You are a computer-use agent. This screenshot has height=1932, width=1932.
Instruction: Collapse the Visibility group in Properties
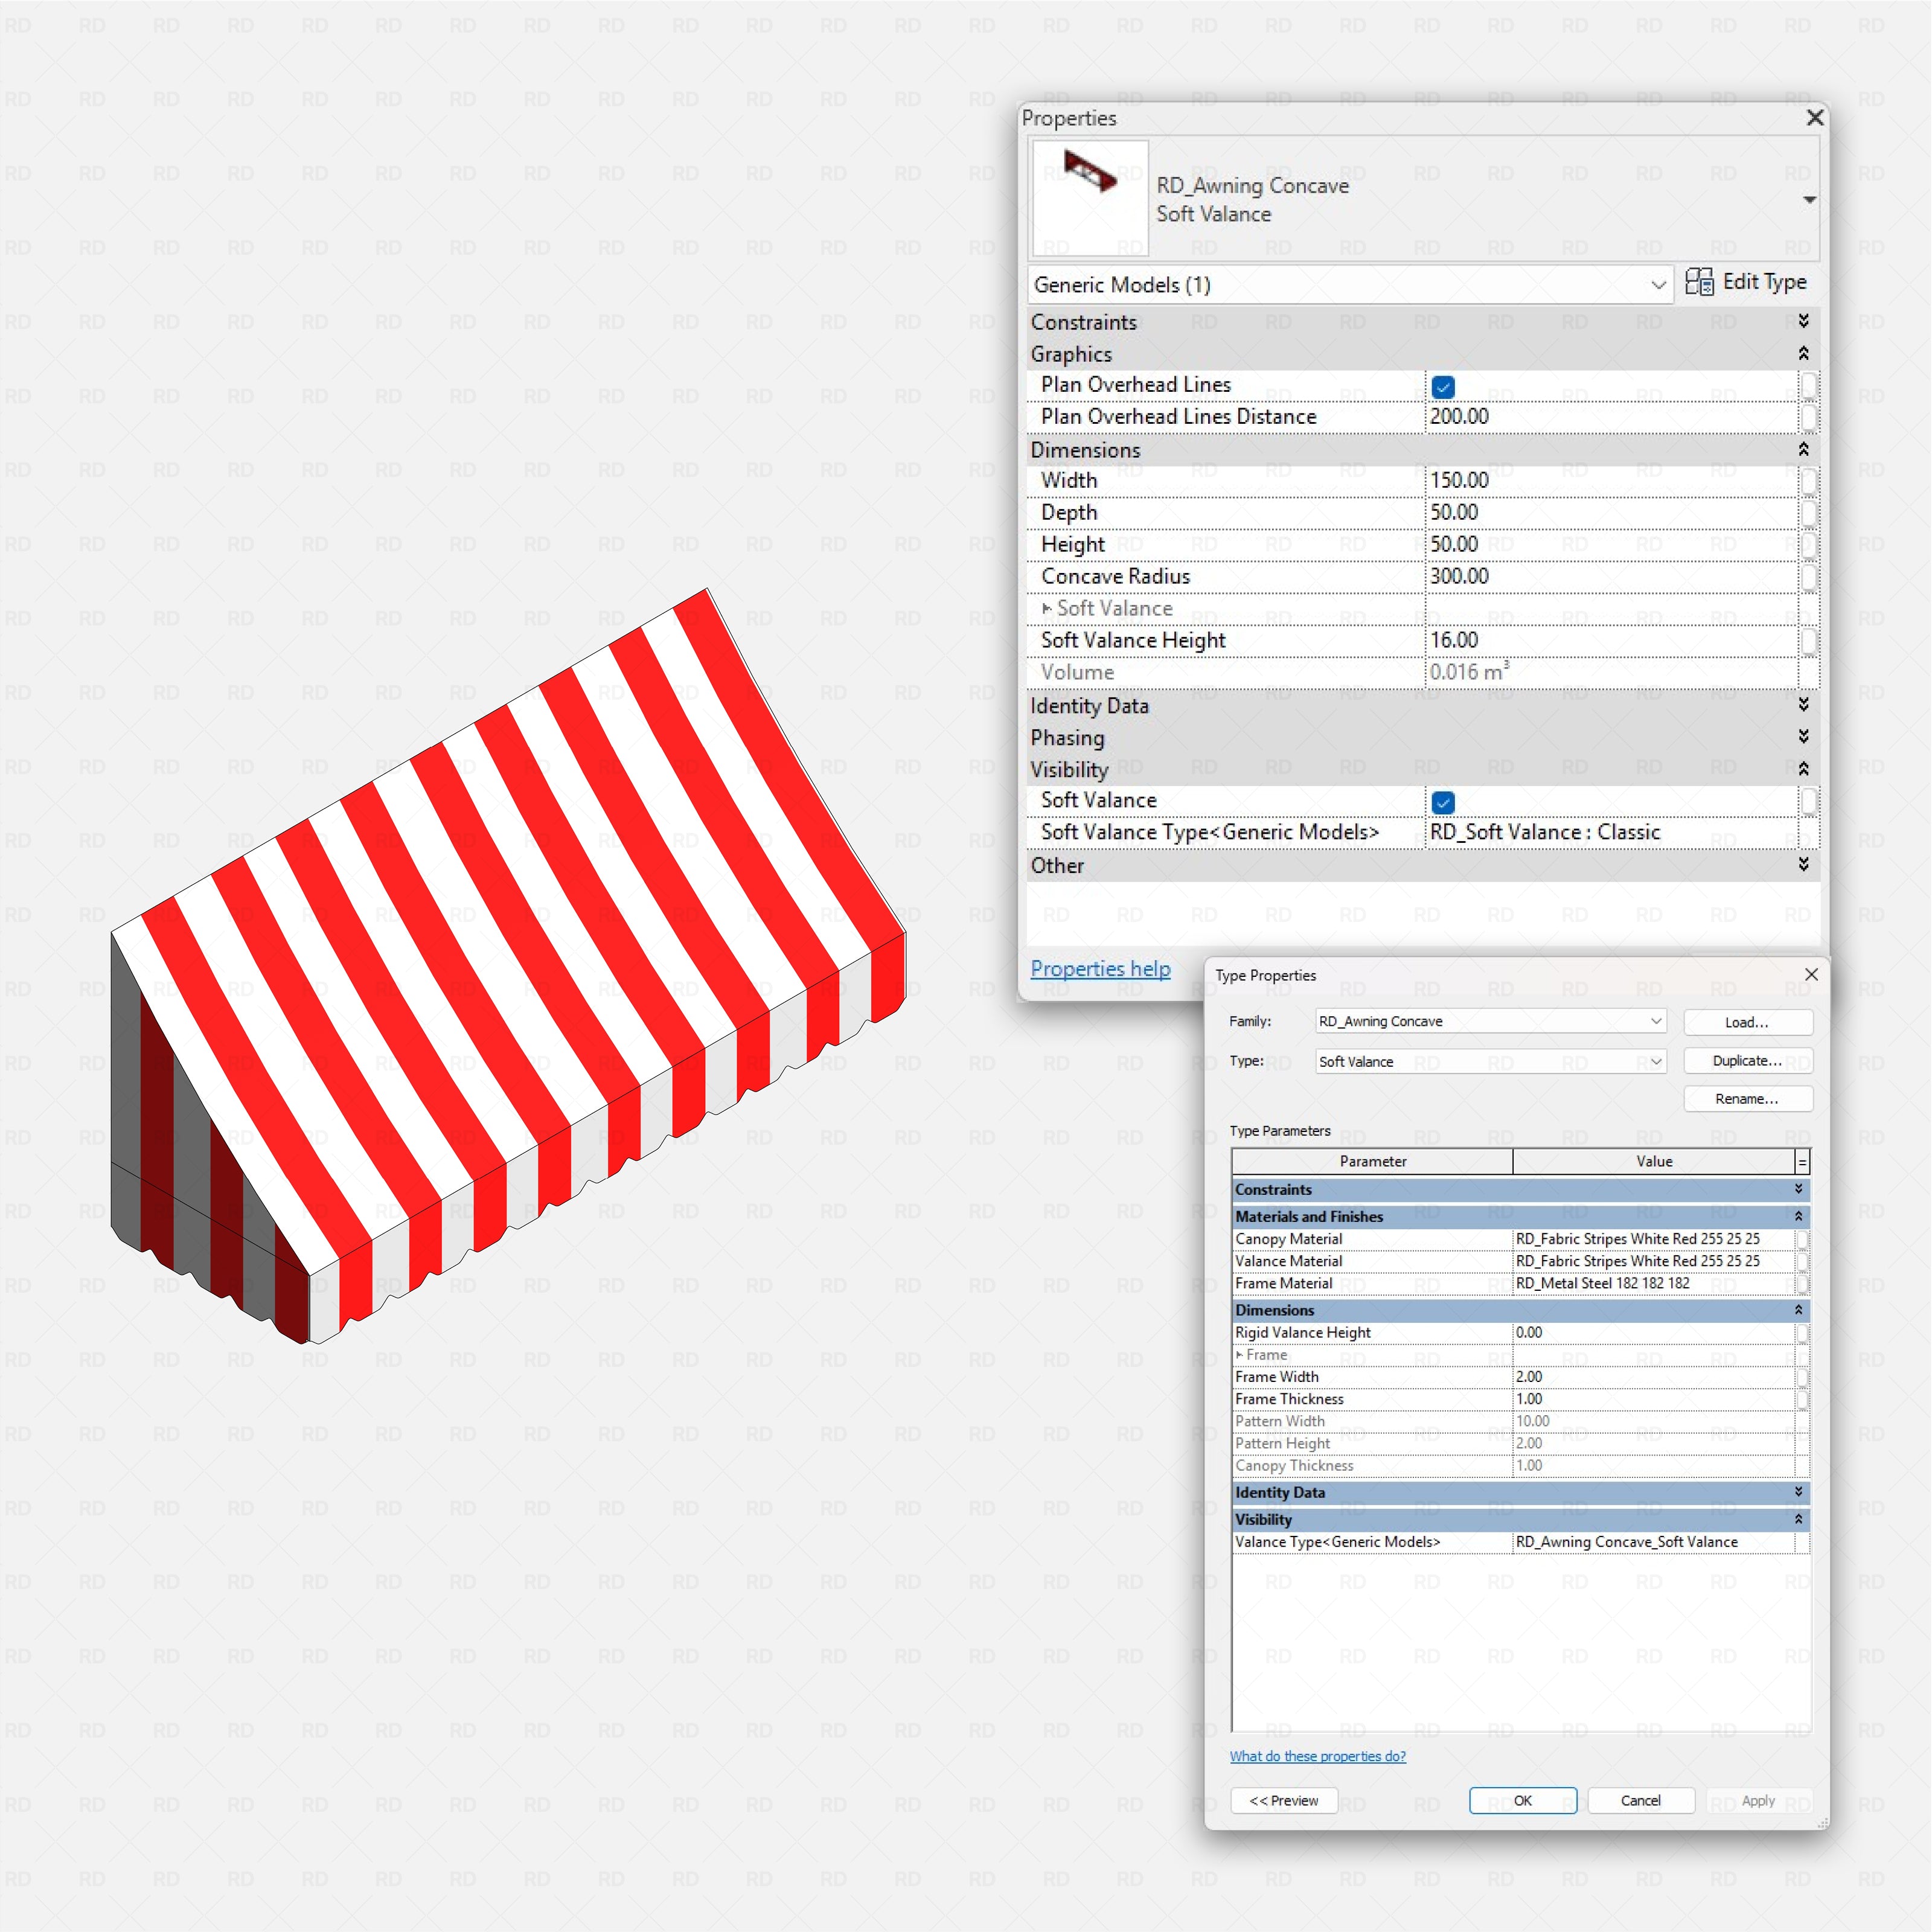[1803, 769]
